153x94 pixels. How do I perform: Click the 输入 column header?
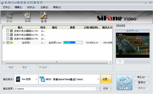pos(20,27)
